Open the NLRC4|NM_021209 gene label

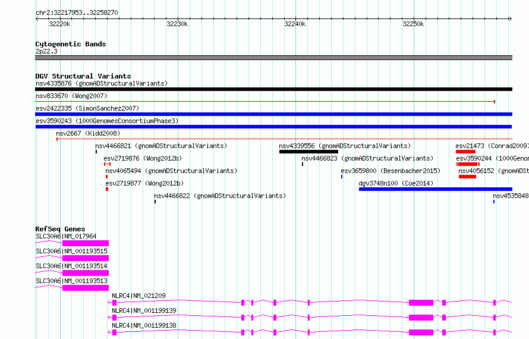pyautogui.click(x=138, y=296)
